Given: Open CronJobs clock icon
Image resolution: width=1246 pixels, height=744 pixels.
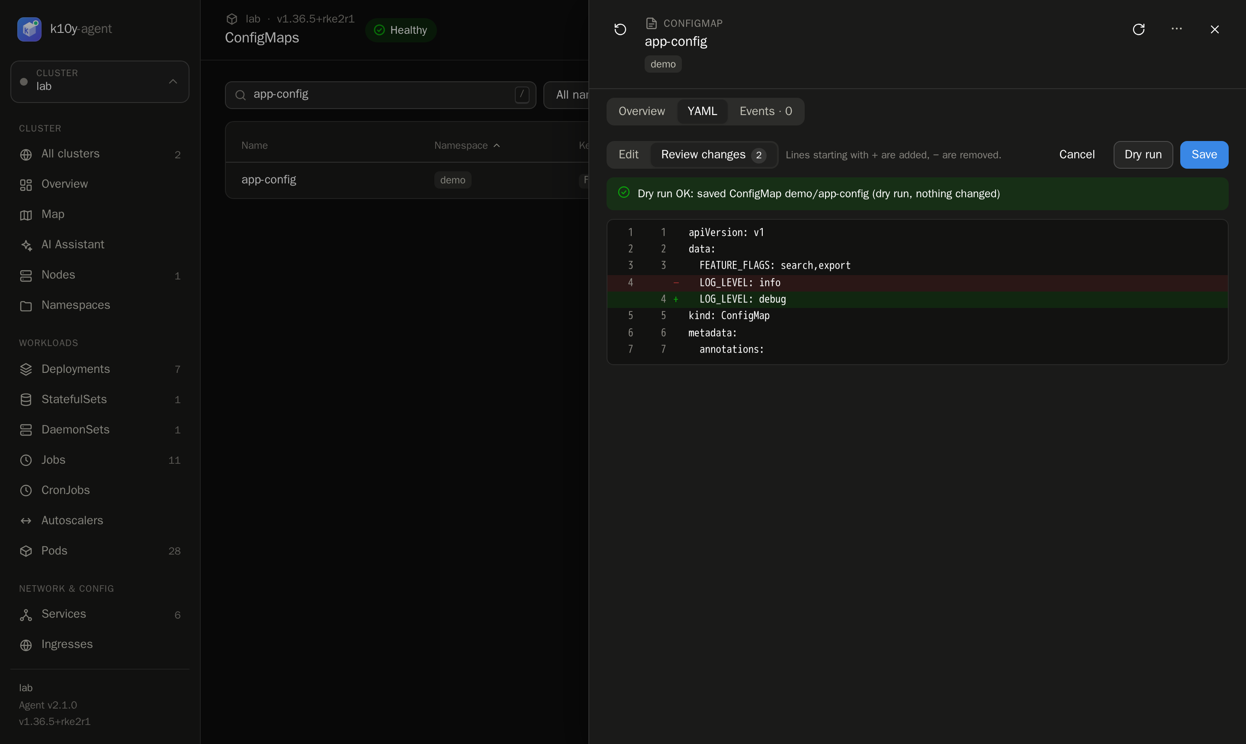Looking at the screenshot, I should 26,491.
